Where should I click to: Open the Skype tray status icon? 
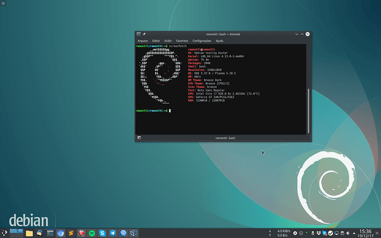point(324,233)
